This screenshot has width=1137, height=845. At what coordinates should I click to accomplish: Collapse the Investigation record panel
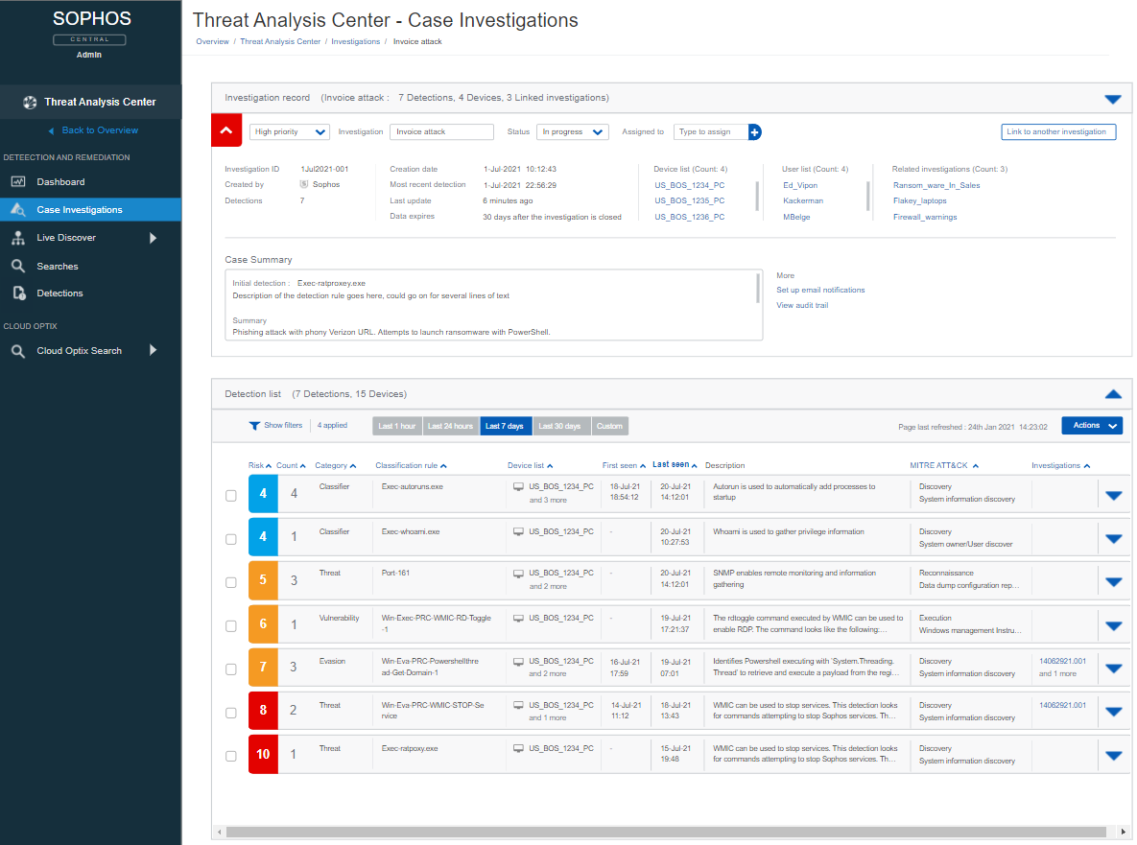point(1112,100)
